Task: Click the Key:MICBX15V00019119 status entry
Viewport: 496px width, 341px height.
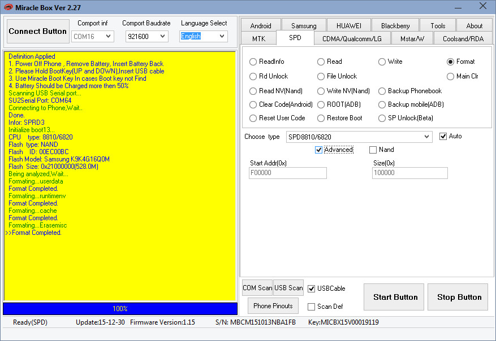Action: pos(343,322)
